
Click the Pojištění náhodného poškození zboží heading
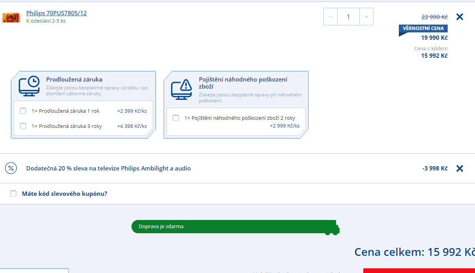click(x=243, y=83)
